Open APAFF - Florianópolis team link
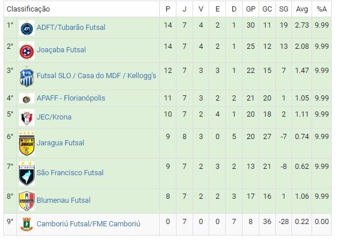This screenshot has width=338, height=243. (x=71, y=98)
